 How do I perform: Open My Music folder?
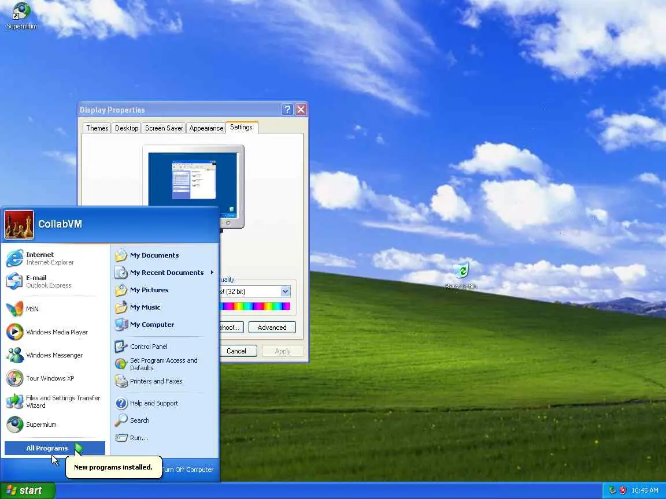[164, 307]
